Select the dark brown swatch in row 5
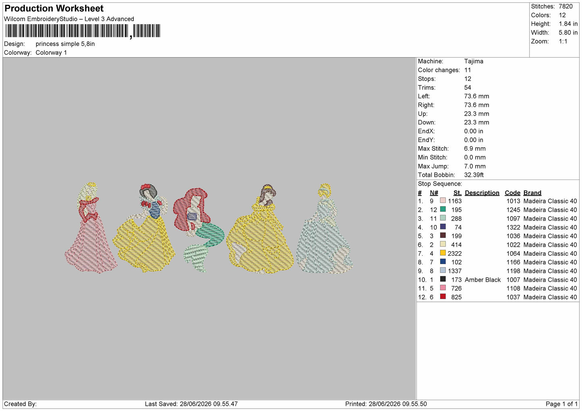 coord(443,235)
